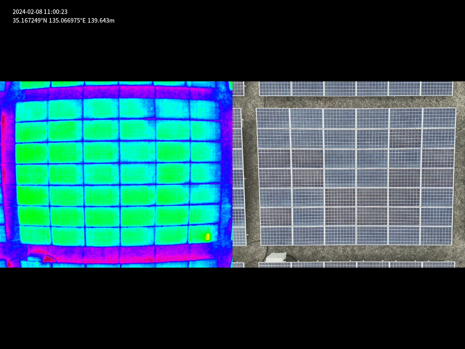Image resolution: width=465 pixels, height=349 pixels.
Task: Click the red hot streak at thermal left edge
Action: click(3, 123)
